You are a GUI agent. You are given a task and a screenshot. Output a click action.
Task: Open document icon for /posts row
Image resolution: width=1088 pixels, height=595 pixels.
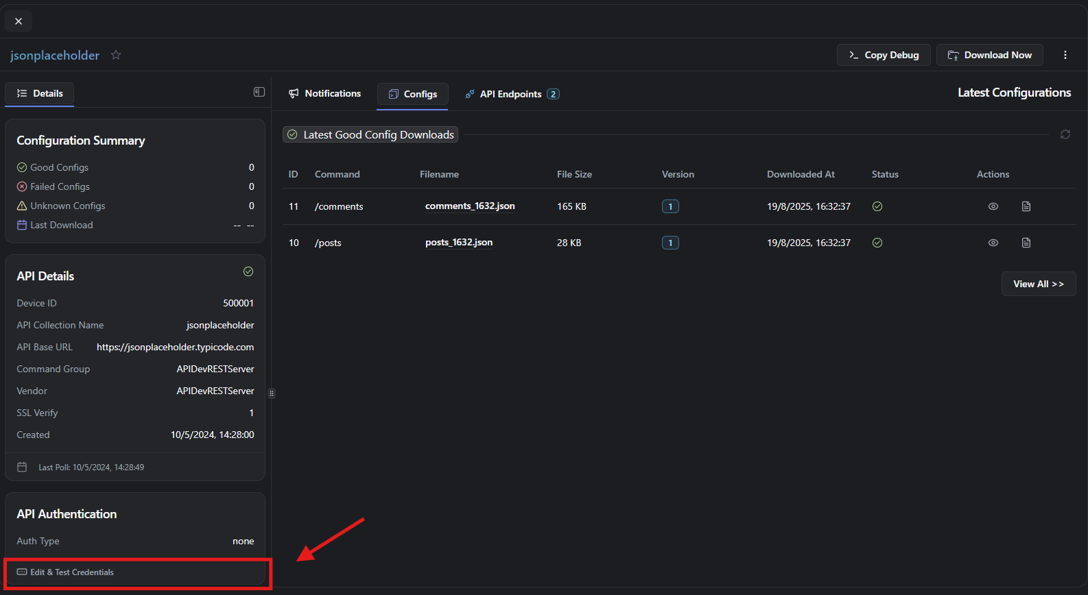pos(1026,243)
